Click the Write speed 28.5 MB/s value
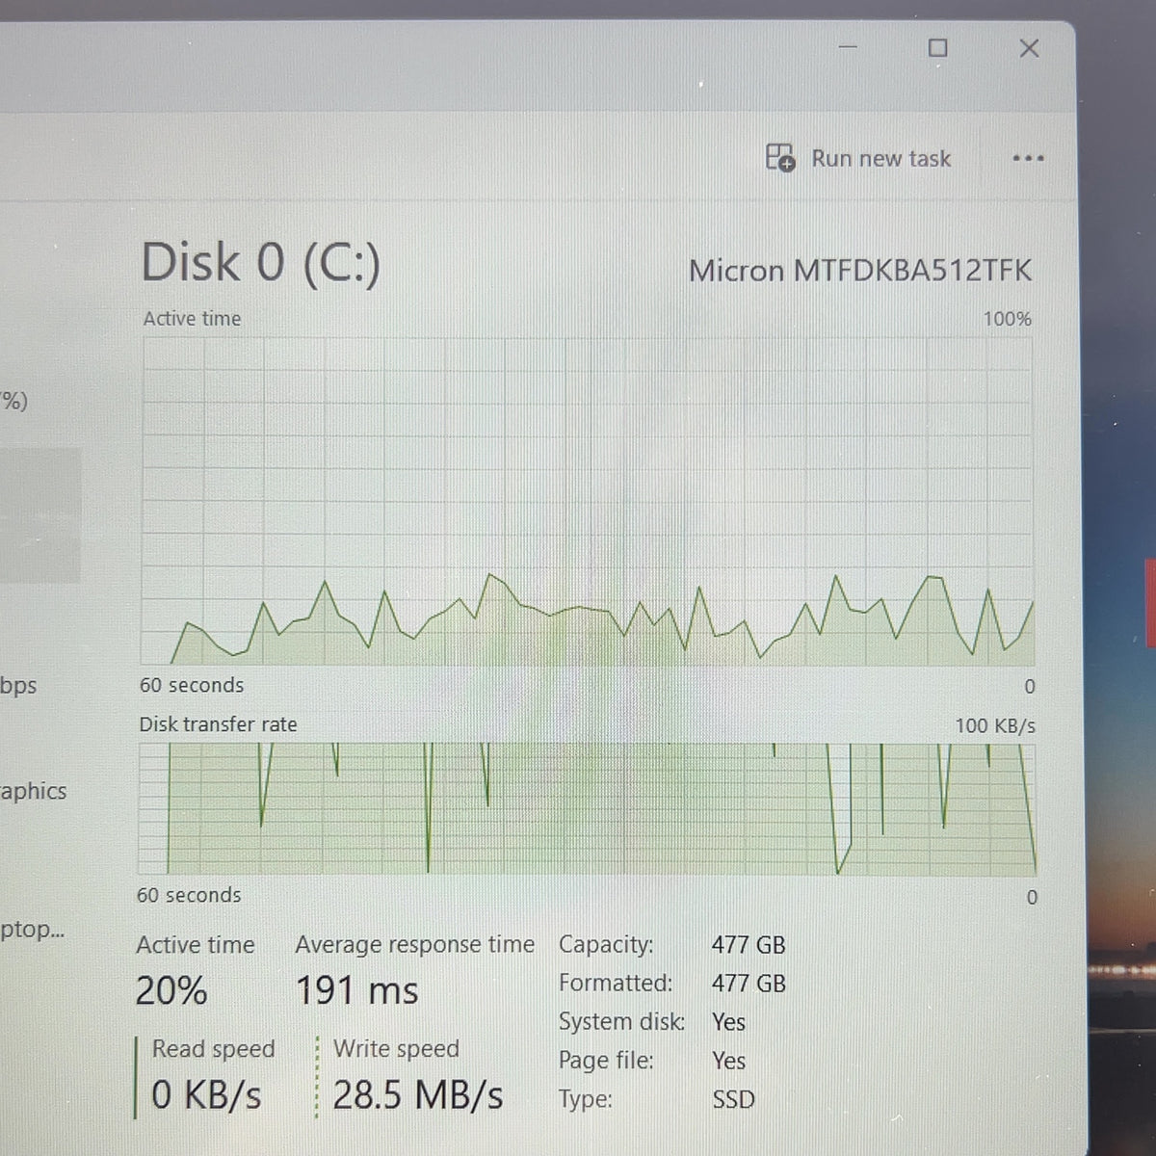This screenshot has width=1156, height=1156. pyautogui.click(x=417, y=1095)
